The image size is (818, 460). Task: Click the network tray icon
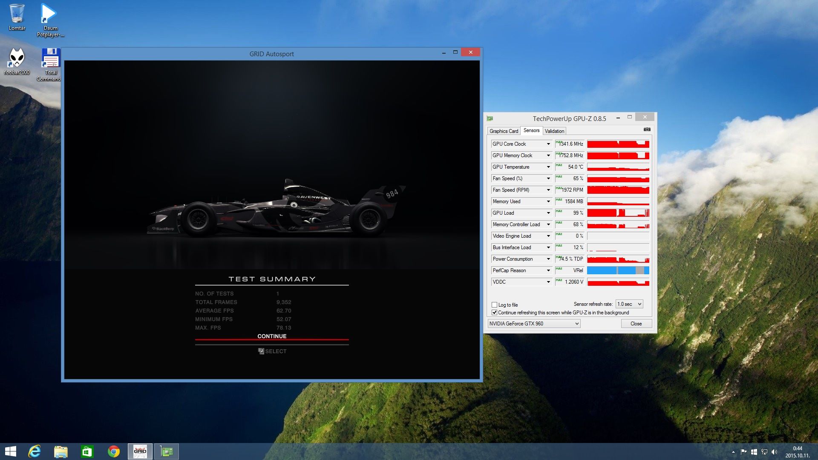[764, 452]
